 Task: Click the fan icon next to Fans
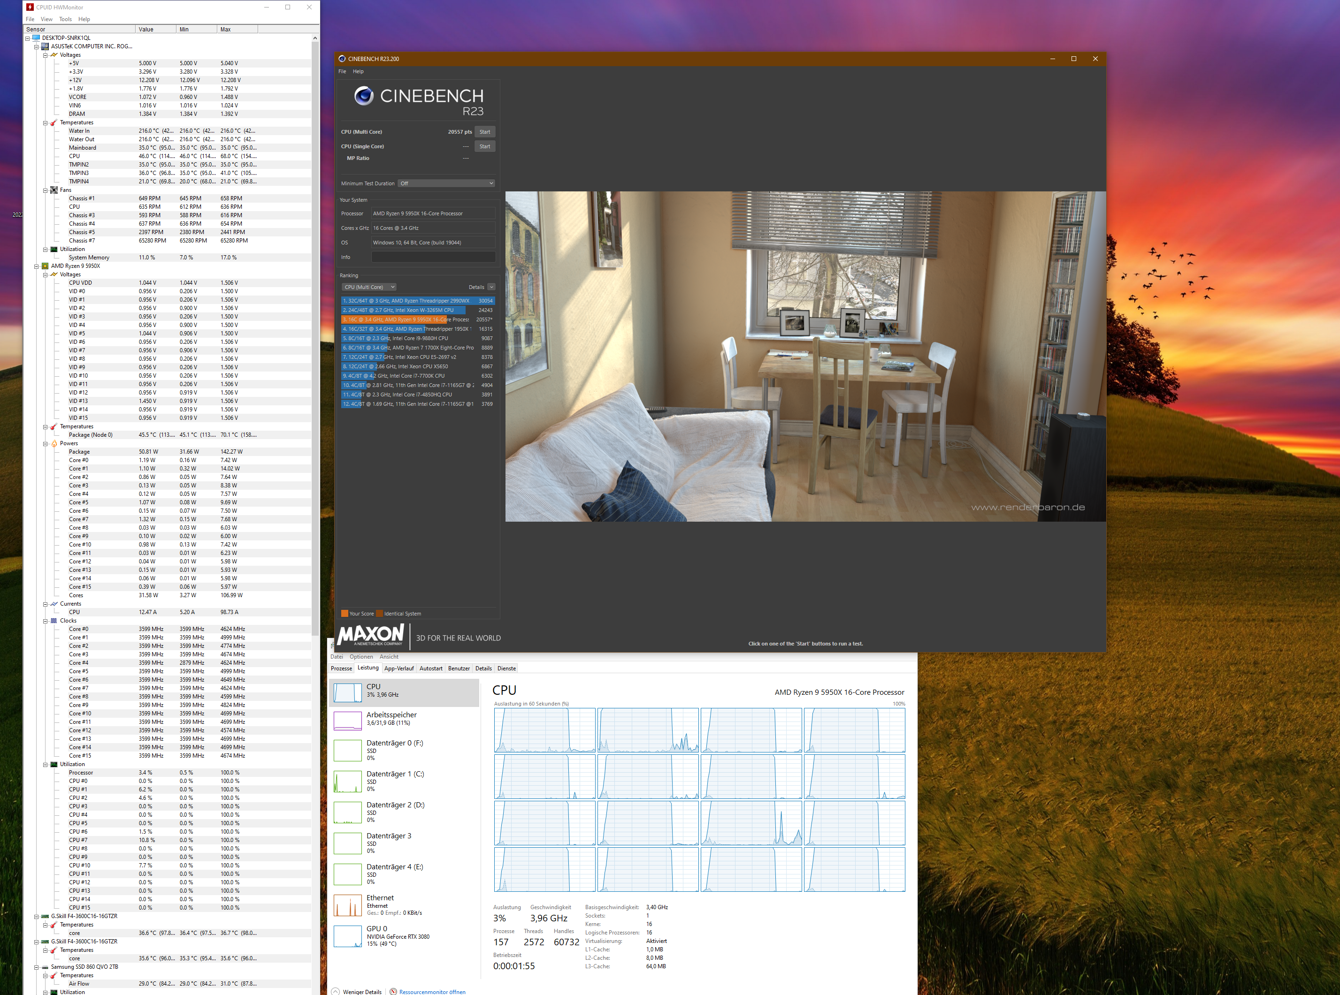click(54, 190)
